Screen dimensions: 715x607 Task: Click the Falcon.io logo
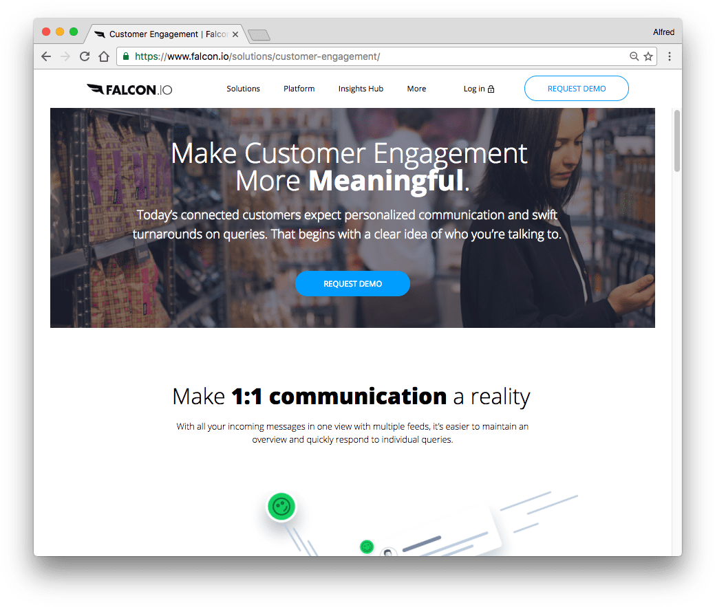(x=129, y=89)
